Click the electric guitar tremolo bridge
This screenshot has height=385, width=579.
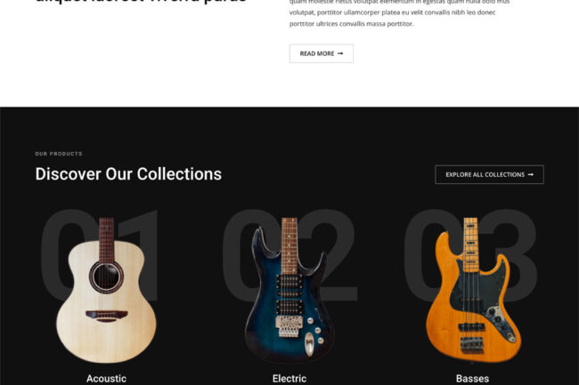289,326
